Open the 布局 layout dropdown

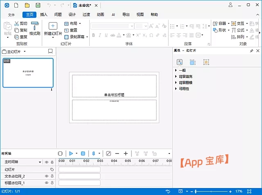(73, 23)
